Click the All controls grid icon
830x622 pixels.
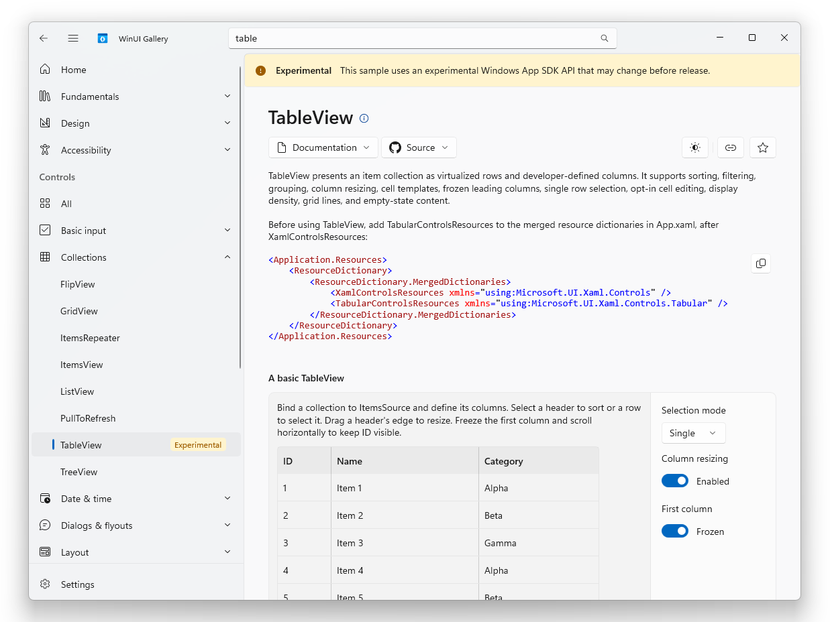point(45,203)
